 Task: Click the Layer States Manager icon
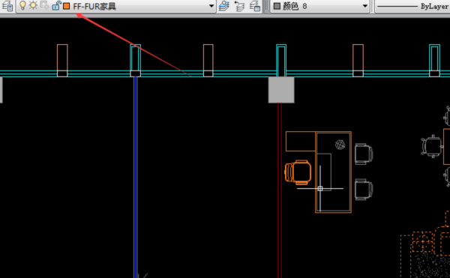(x=255, y=6)
